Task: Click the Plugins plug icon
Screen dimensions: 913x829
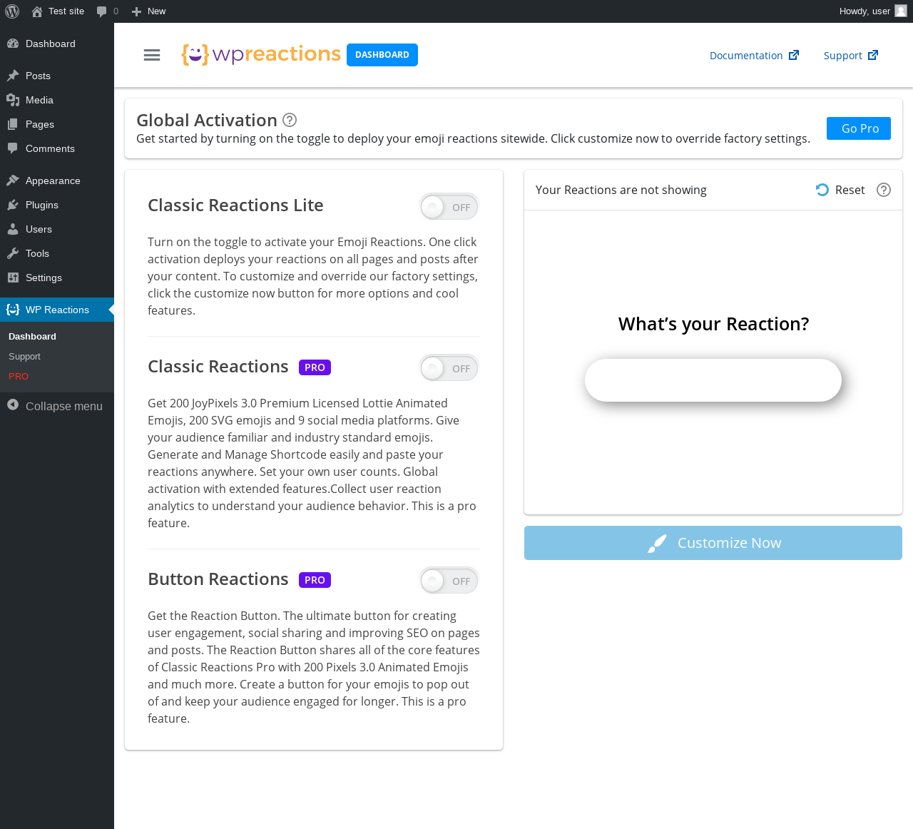Action: coord(13,205)
